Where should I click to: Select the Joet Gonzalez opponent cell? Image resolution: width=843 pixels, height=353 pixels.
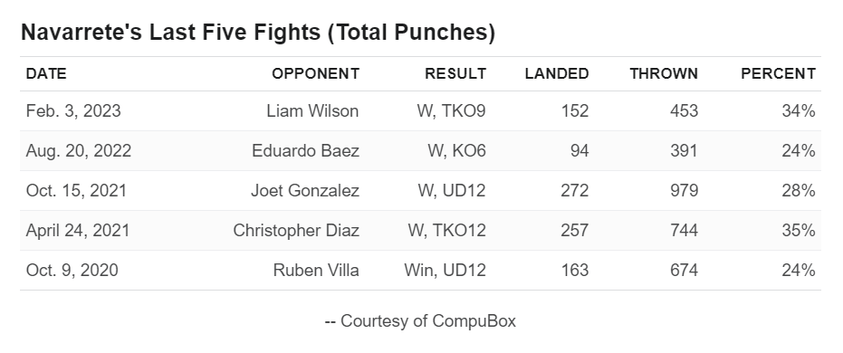tap(305, 191)
